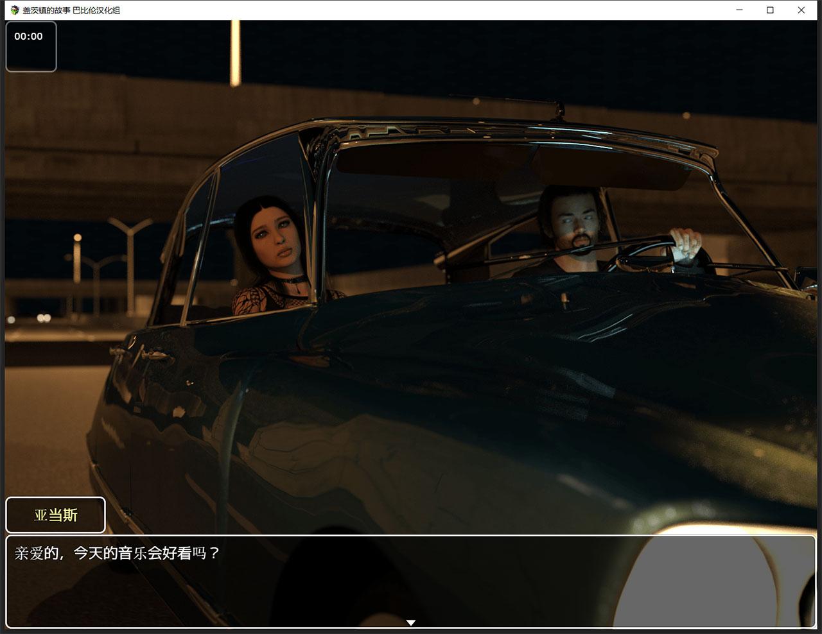
Task: Click the tall white pole at top
Action: (x=235, y=53)
